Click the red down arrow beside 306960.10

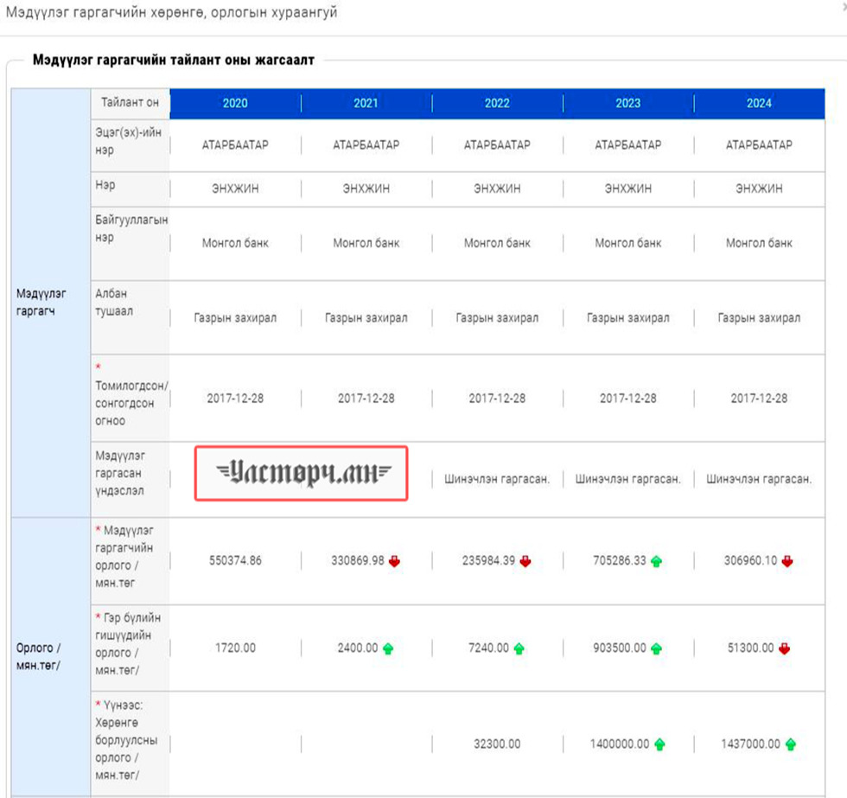point(787,561)
